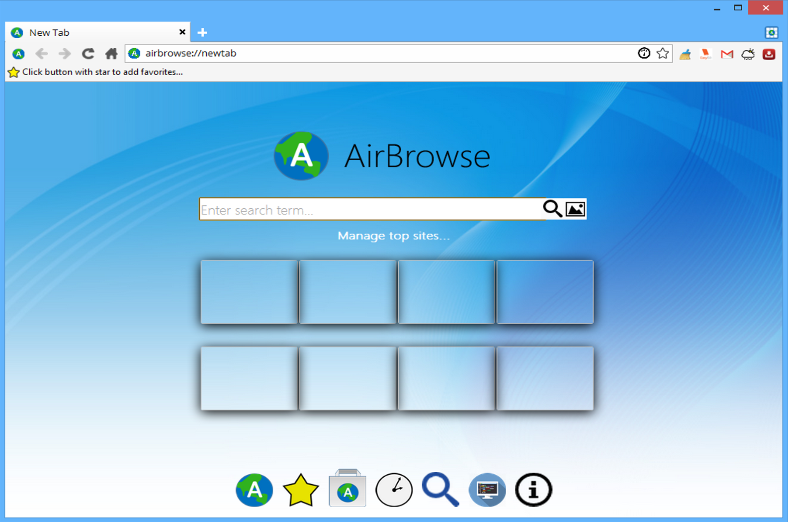
Task: Open the Manage top sites link
Action: pyautogui.click(x=394, y=236)
